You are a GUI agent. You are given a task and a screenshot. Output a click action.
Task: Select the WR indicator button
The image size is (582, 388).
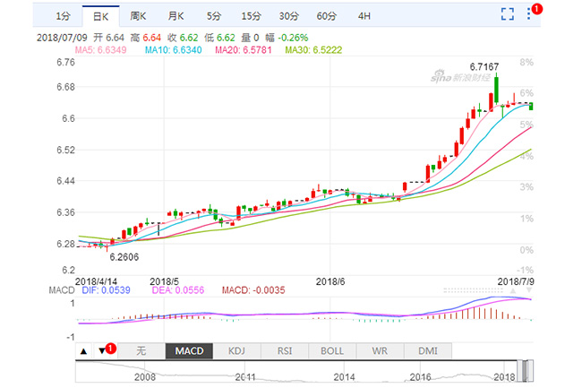pos(380,351)
